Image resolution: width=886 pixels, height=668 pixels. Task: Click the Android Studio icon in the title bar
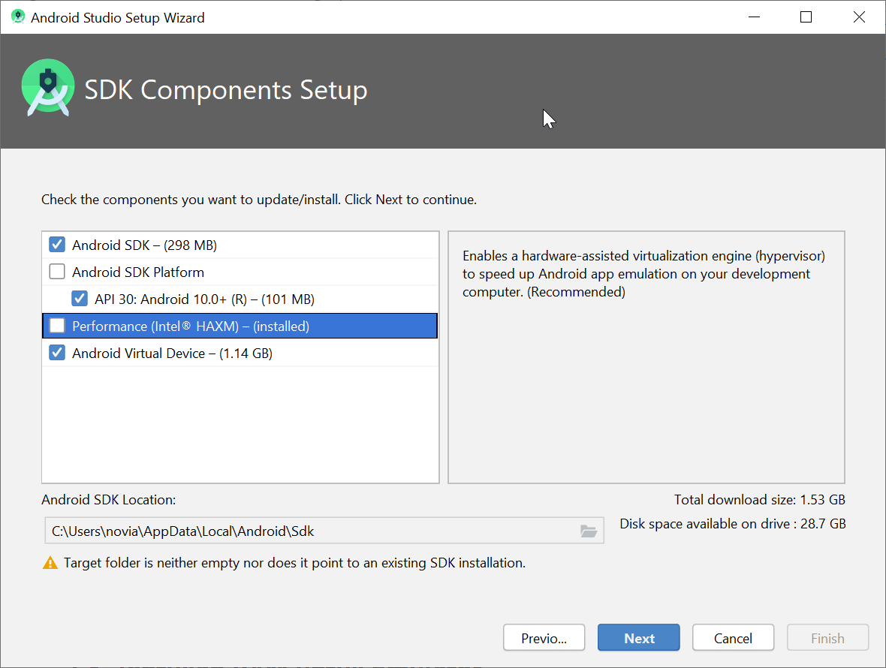coord(17,17)
